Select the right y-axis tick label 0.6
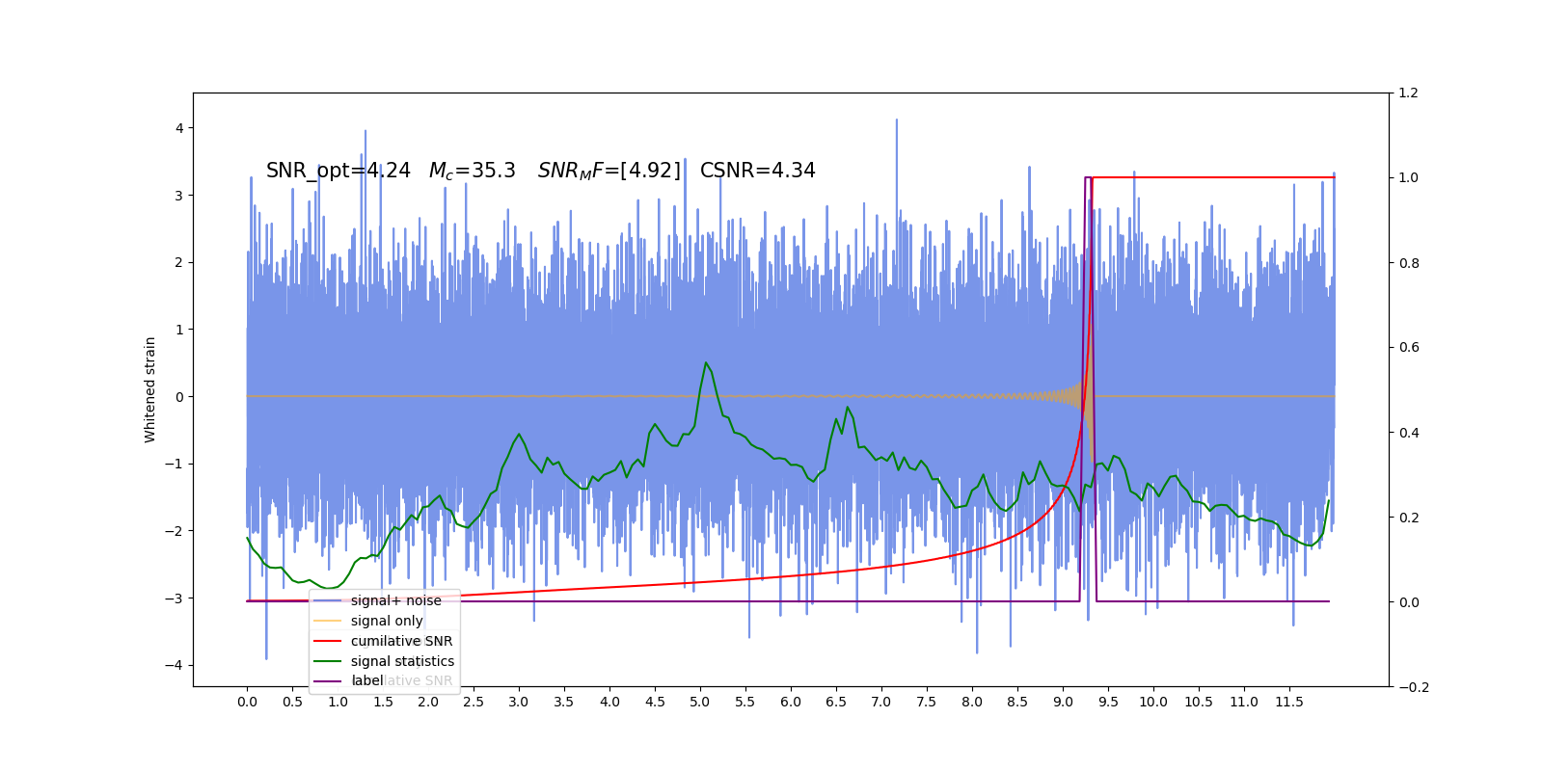This screenshot has height=771, width=1543. point(1409,348)
